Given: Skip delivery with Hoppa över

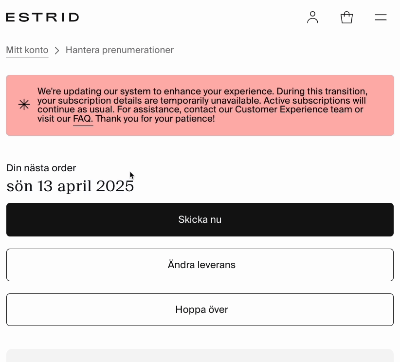Looking at the screenshot, I should [x=200, y=310].
